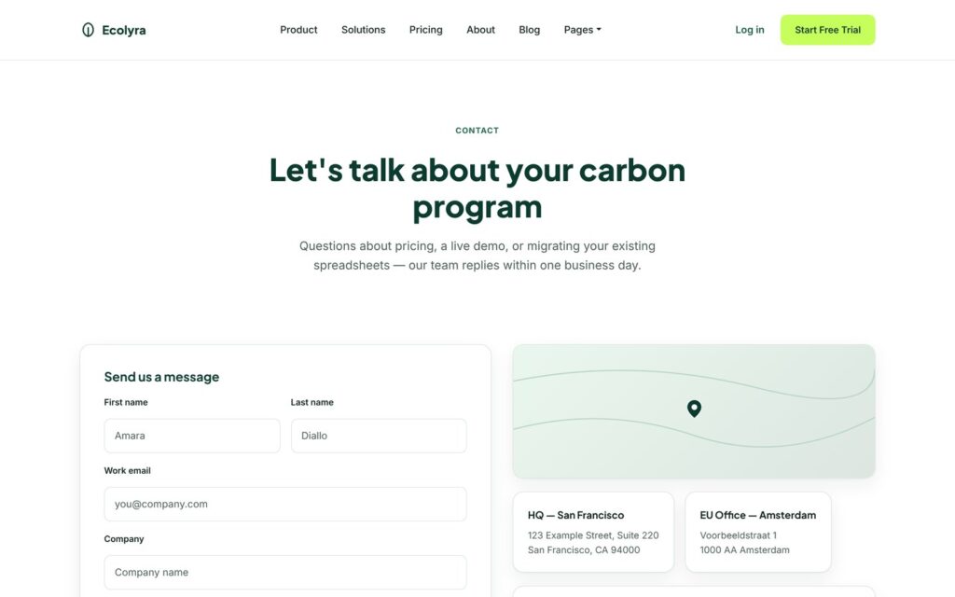Focus the First name input field
The image size is (955, 597).
pyautogui.click(x=192, y=436)
